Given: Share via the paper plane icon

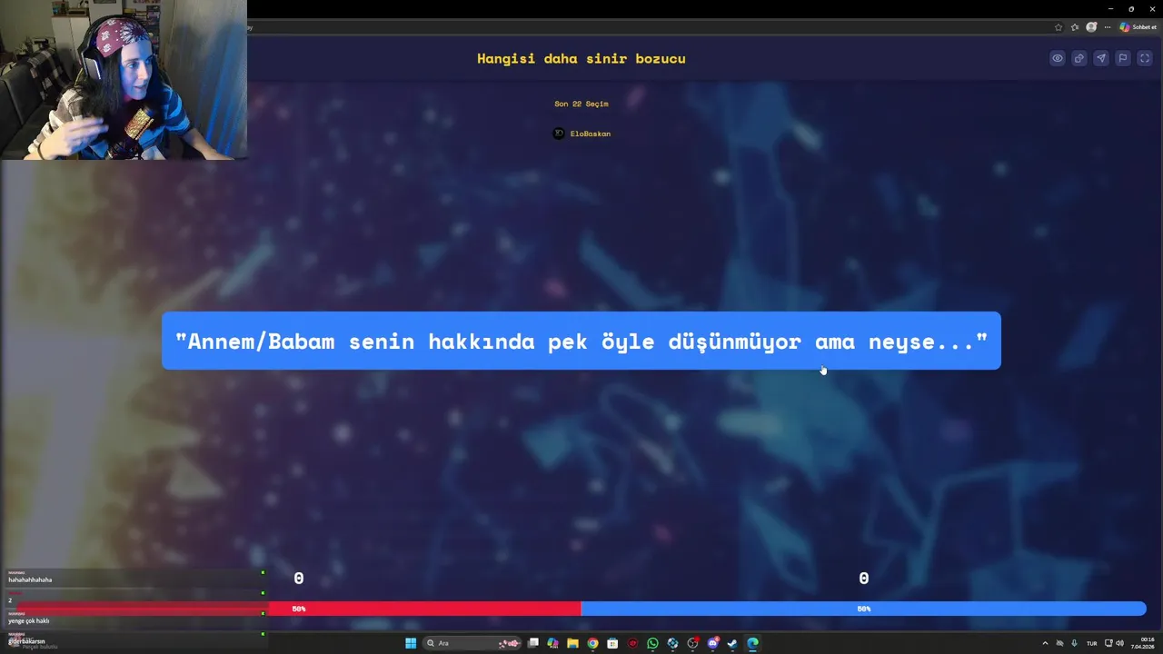Looking at the screenshot, I should point(1101,58).
